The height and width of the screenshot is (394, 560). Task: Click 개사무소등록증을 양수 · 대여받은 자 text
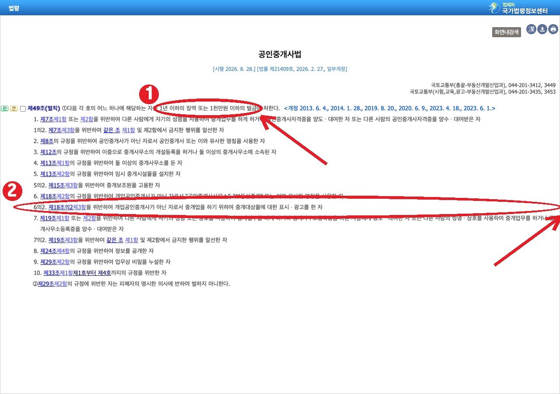[x=82, y=229]
